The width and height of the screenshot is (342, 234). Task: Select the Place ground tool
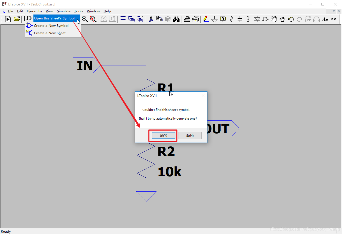215,19
